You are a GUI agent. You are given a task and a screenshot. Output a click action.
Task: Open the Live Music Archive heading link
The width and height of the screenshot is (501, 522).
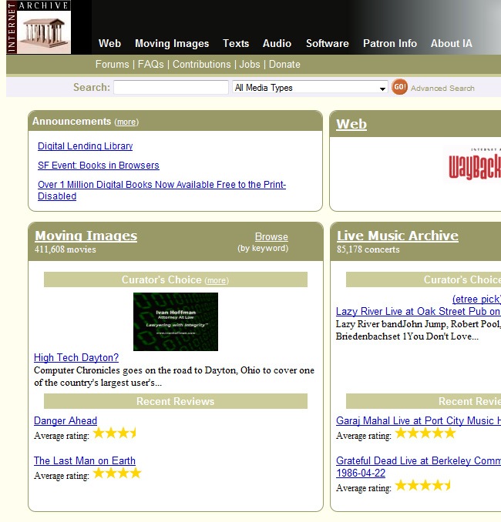click(x=397, y=236)
